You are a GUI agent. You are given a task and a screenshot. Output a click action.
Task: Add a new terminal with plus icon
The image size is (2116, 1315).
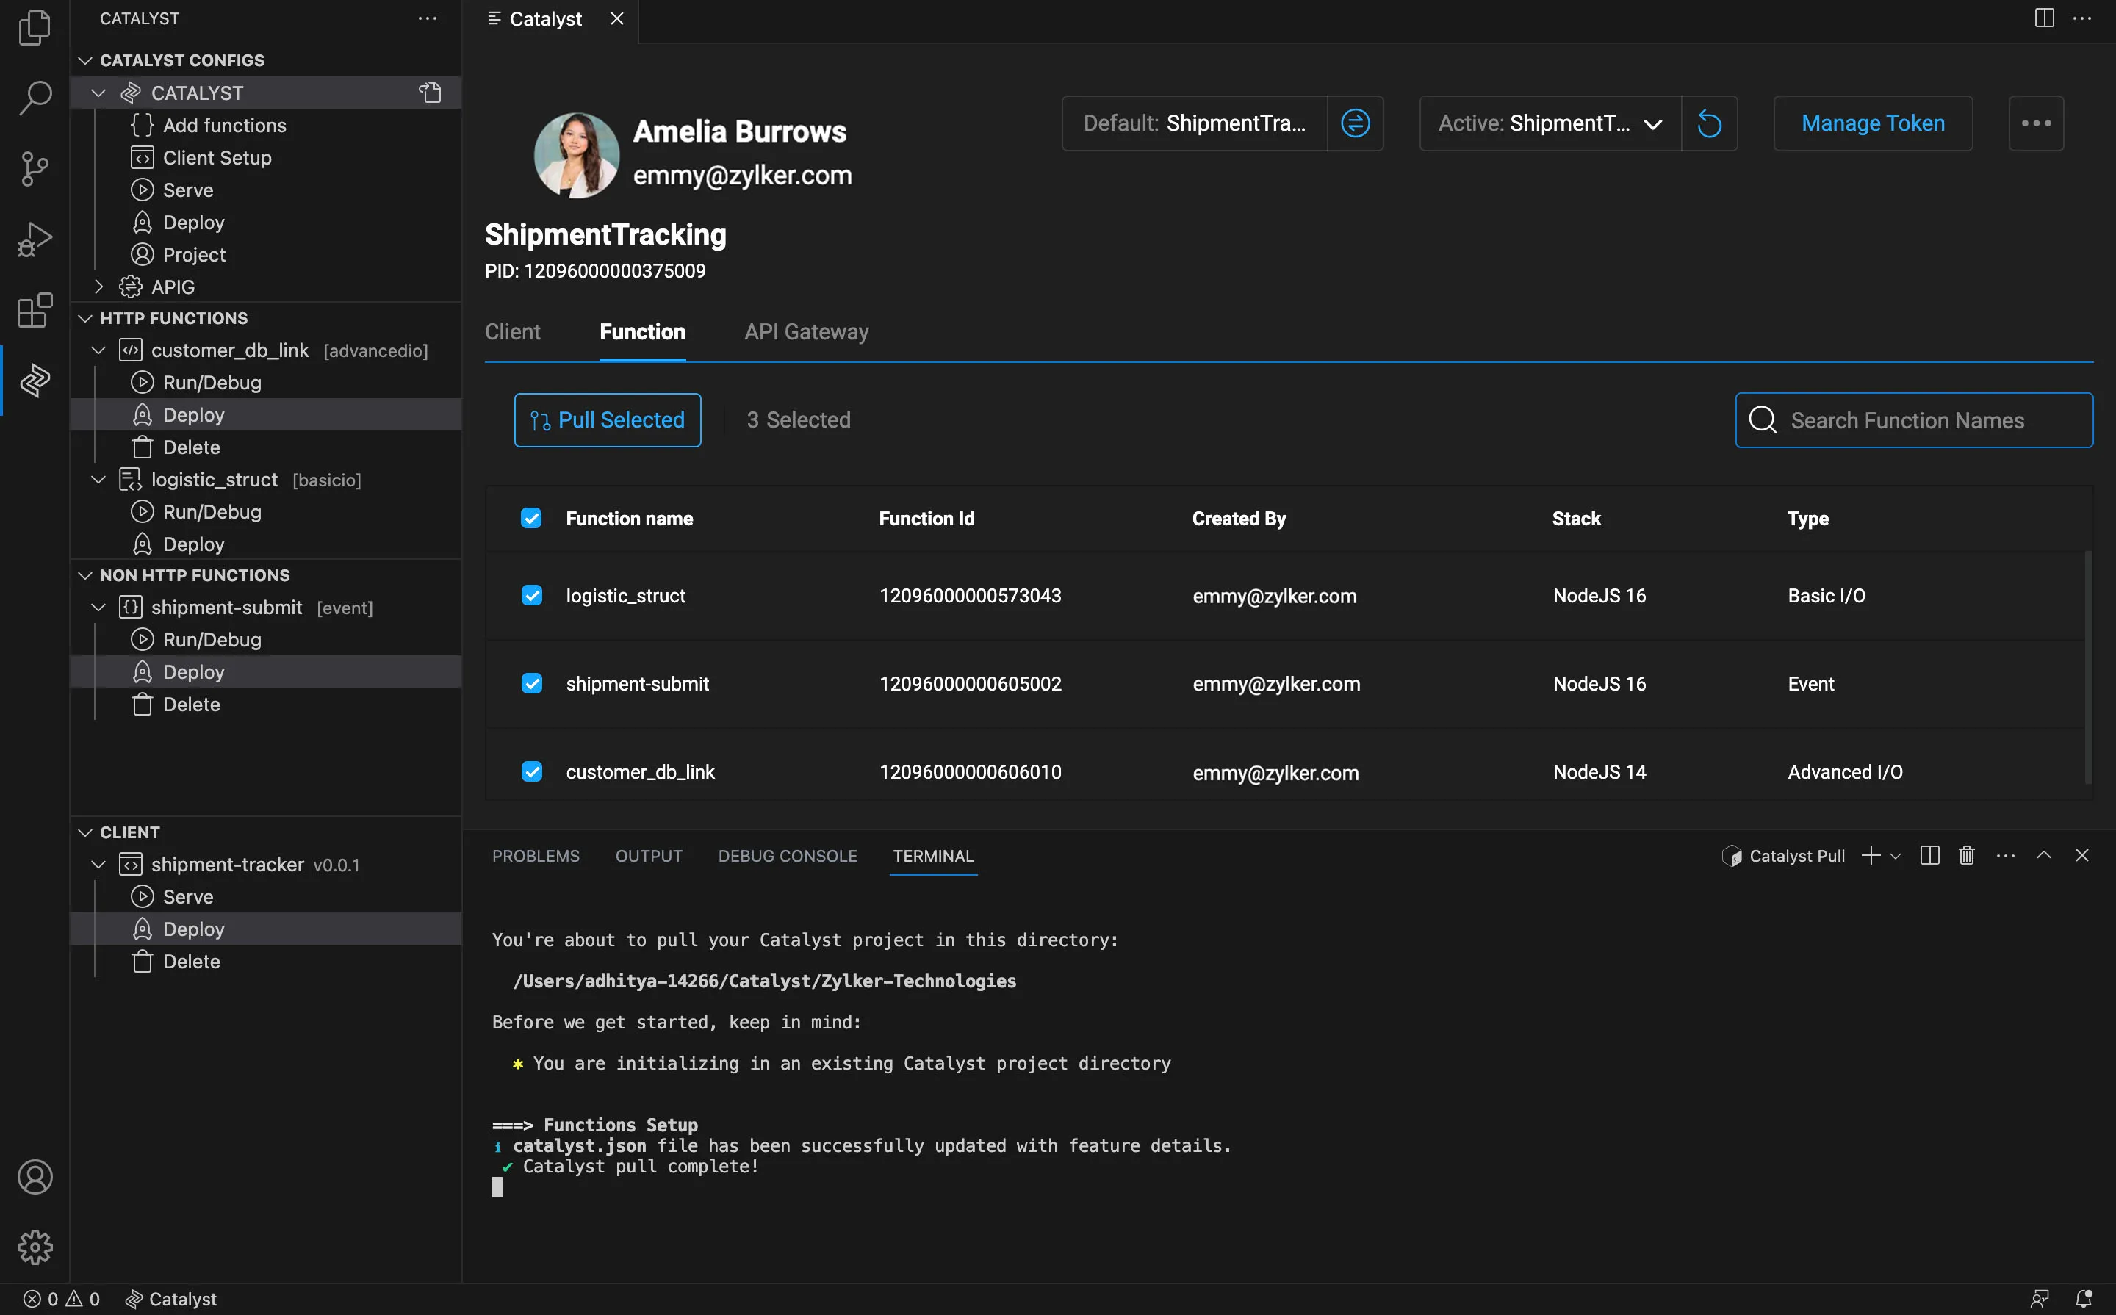[x=1870, y=856]
